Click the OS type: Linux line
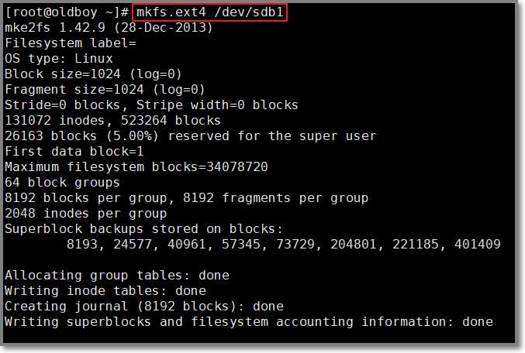This screenshot has height=353, width=525. pyautogui.click(x=59, y=59)
